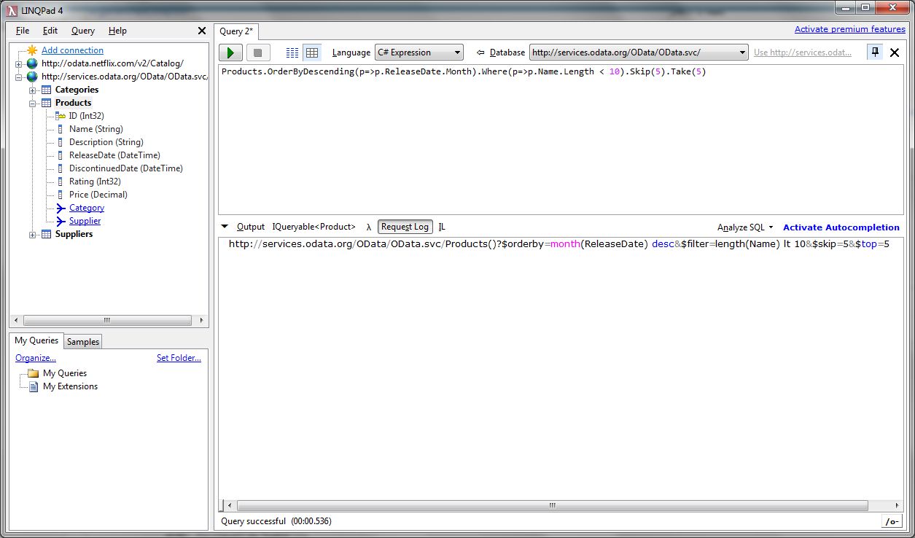Viewport: 915px width, 538px height.
Task: Select Name (String) column
Action: pos(96,129)
